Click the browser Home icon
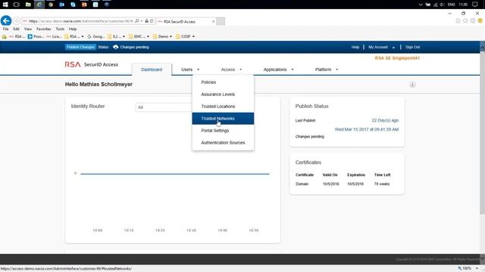Screen dimensions: 485x272 [x=458, y=20]
